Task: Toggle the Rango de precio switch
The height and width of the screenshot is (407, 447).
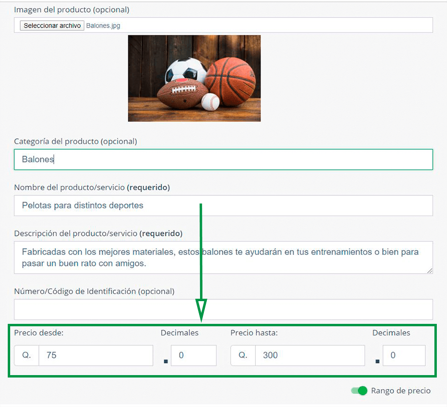Action: click(x=359, y=391)
